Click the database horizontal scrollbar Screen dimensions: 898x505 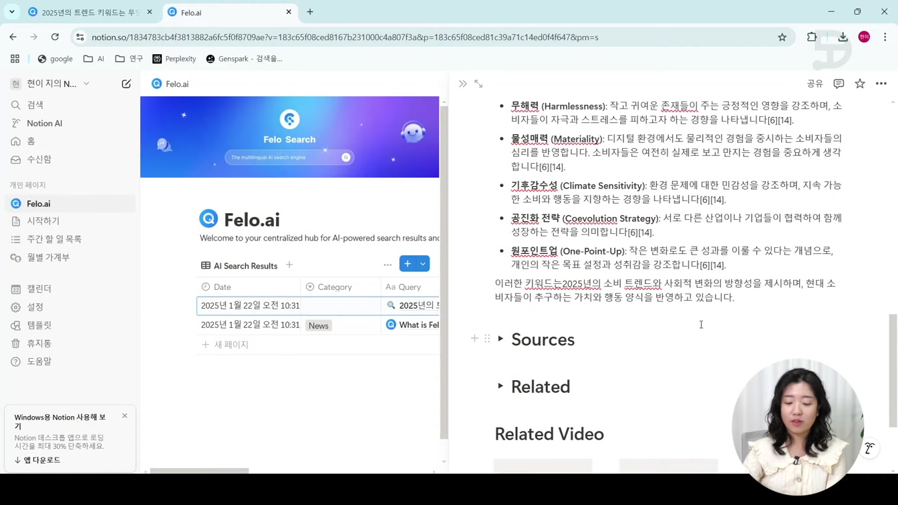(199, 471)
